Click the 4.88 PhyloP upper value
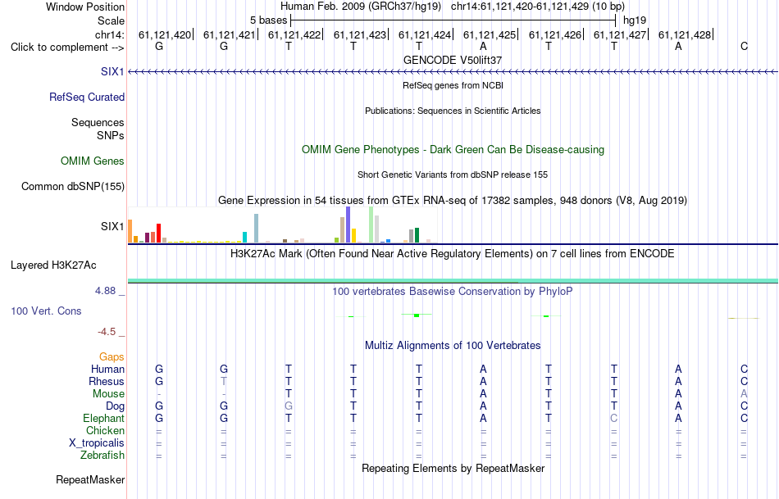This screenshot has height=499, width=779. tap(105, 290)
